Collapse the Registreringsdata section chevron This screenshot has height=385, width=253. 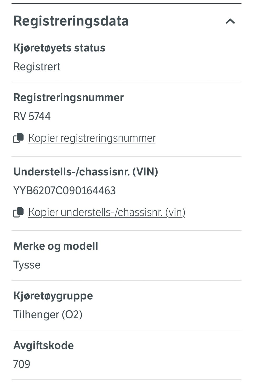coord(230,21)
